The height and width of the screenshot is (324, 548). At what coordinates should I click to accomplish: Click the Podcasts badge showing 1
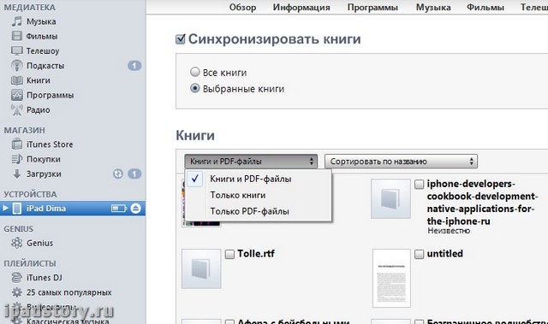coord(134,66)
